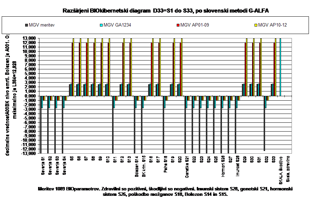Screen dimensions: 332x204
Task: Click the x-axis label 'S10'
Action: [x=108, y=159]
